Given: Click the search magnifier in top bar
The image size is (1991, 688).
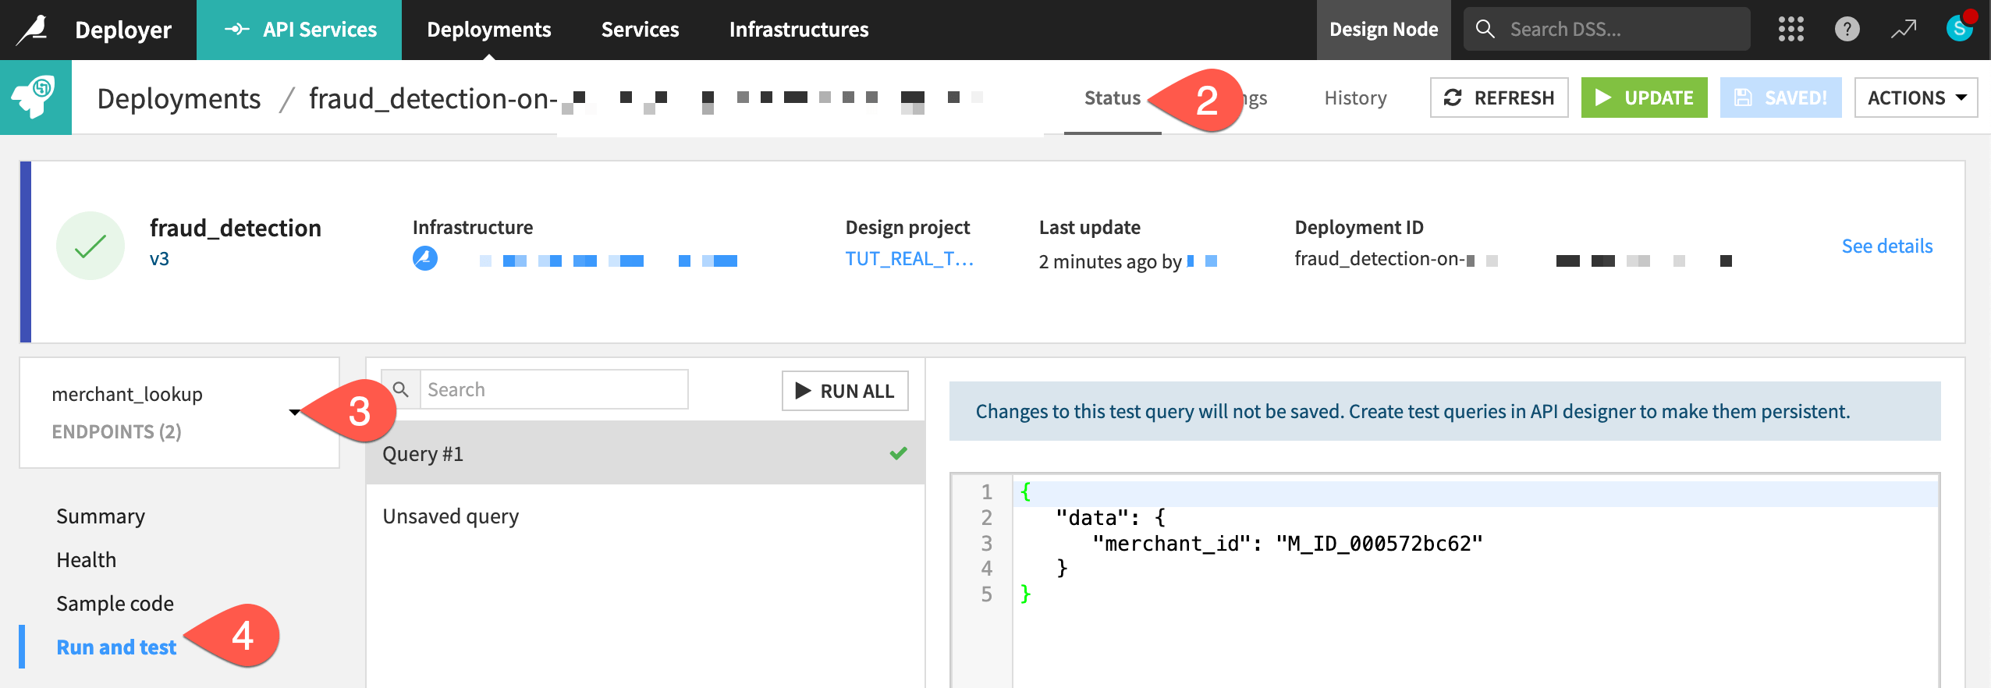Looking at the screenshot, I should (x=1485, y=29).
